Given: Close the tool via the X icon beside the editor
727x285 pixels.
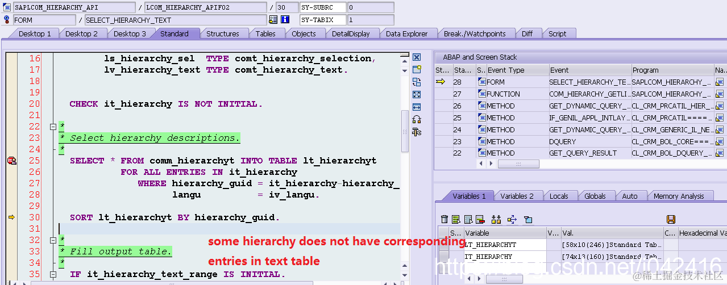Looking at the screenshot, I should tap(417, 57).
